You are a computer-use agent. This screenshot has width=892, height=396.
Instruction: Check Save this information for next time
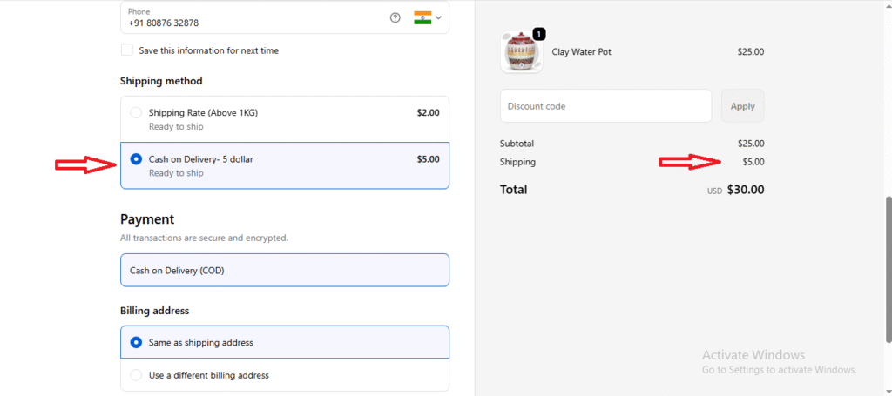click(x=127, y=50)
